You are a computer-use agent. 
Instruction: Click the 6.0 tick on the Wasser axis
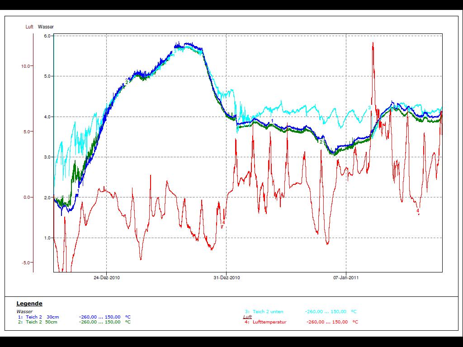(x=47, y=36)
